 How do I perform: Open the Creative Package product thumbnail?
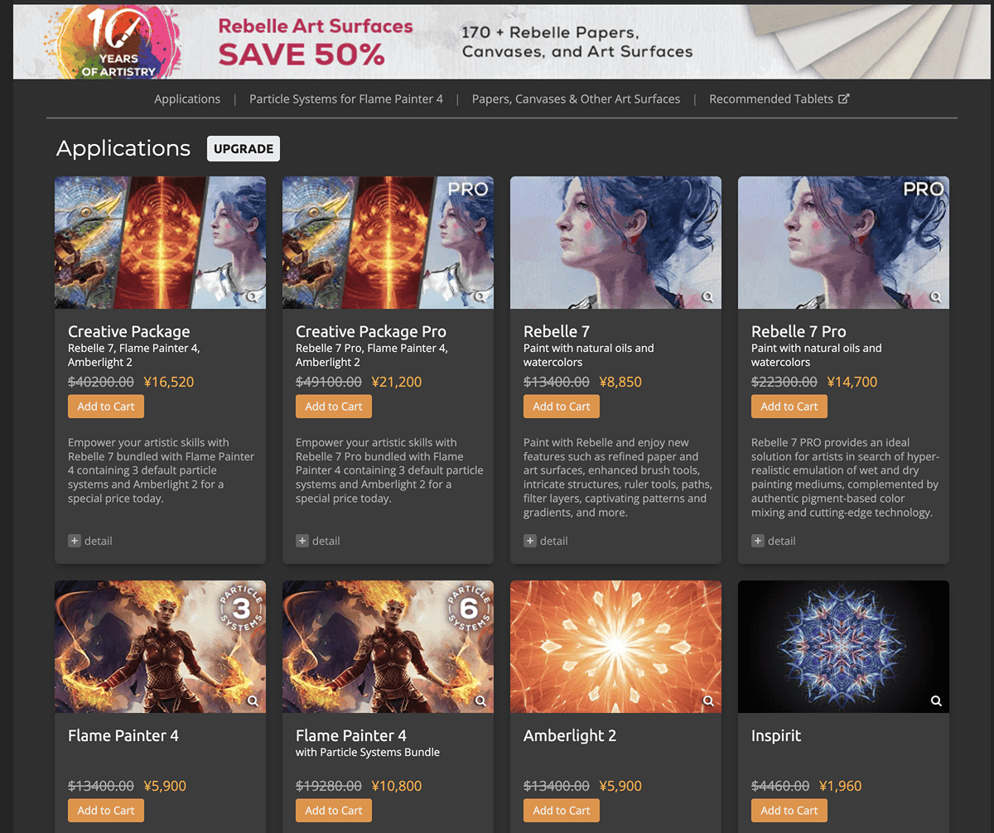(x=160, y=243)
